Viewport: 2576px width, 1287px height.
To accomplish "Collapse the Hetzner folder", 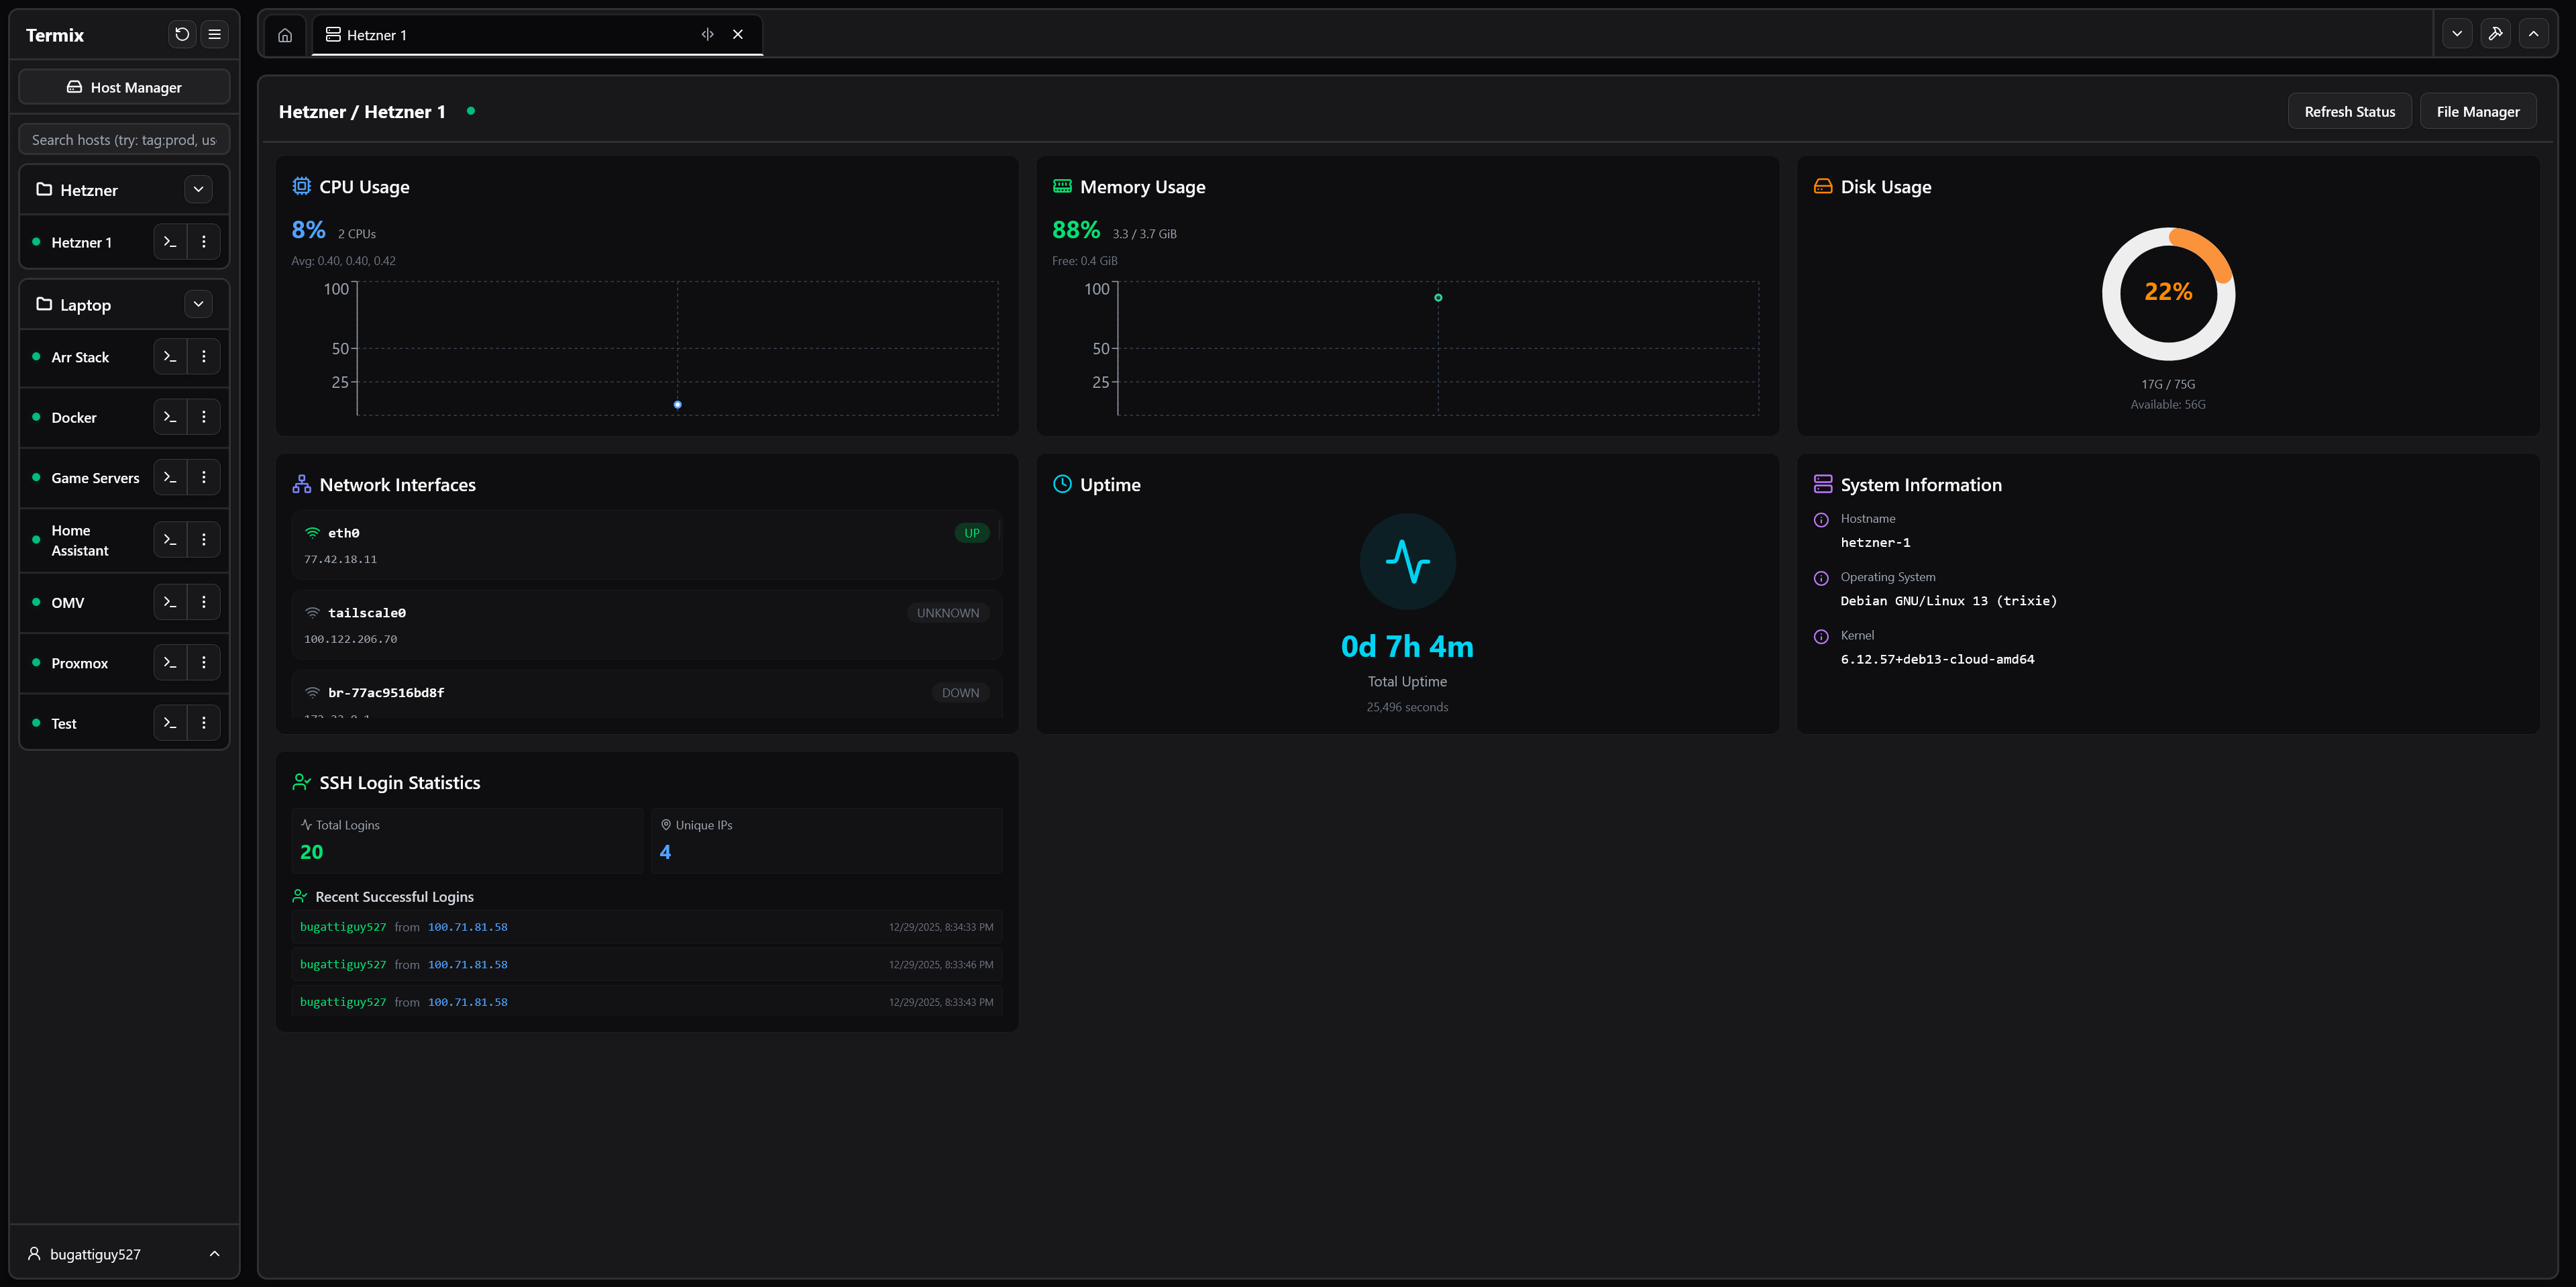I will point(198,190).
